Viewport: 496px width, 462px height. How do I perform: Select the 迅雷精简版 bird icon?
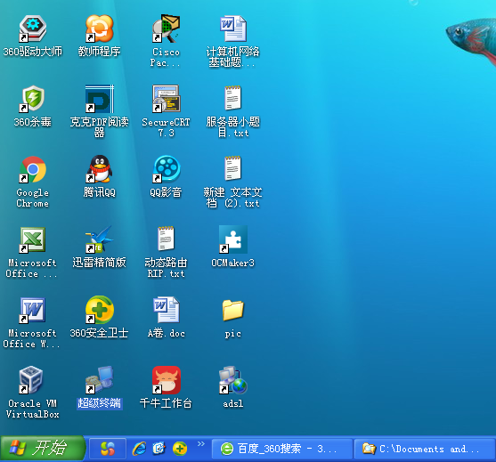(x=100, y=239)
